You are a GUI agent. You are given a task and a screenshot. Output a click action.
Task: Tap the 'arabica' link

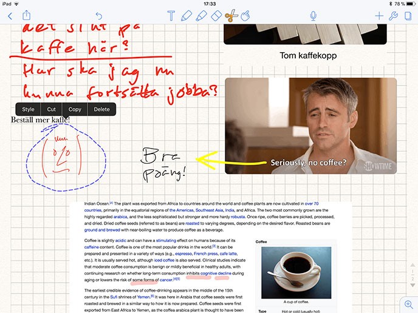(120, 217)
